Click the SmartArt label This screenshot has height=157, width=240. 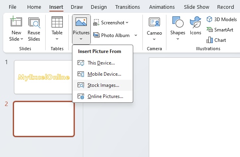point(224,30)
